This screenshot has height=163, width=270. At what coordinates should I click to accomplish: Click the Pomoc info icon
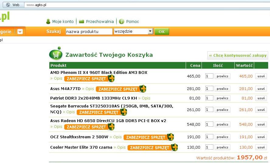click(121, 21)
